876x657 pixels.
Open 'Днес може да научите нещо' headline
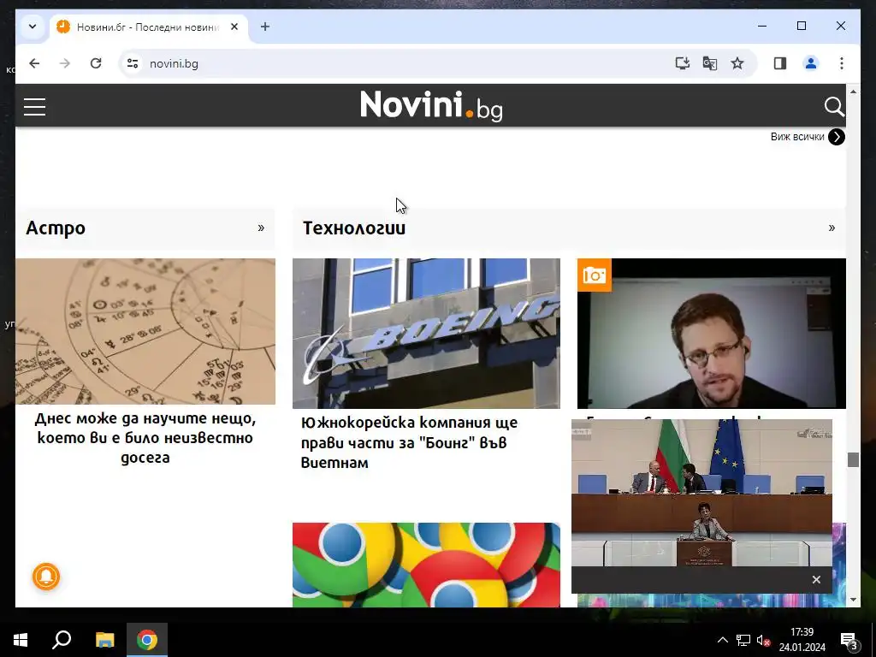tap(145, 437)
